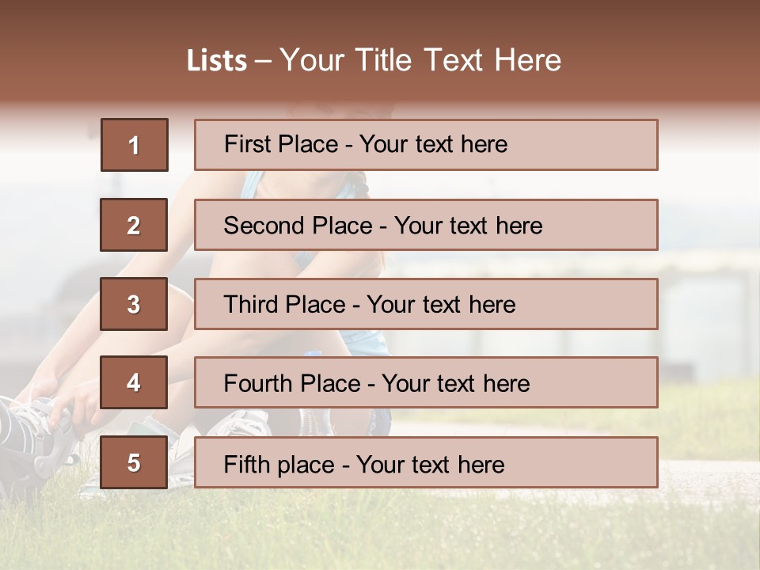Viewport: 760px width, 570px height.
Task: Click the number 5 box
Action: (x=134, y=462)
